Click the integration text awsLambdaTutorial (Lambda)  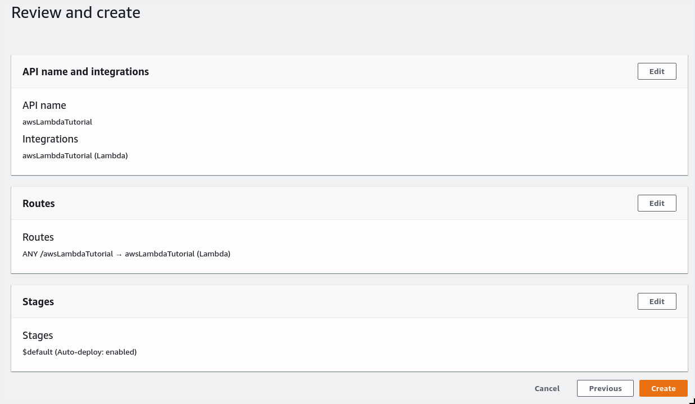75,155
